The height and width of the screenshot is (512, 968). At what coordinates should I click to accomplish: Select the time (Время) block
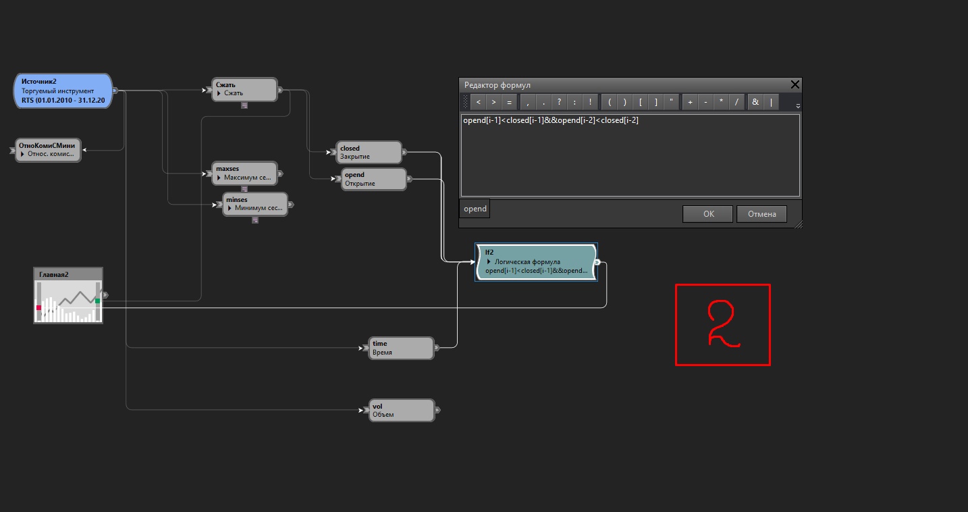point(402,348)
